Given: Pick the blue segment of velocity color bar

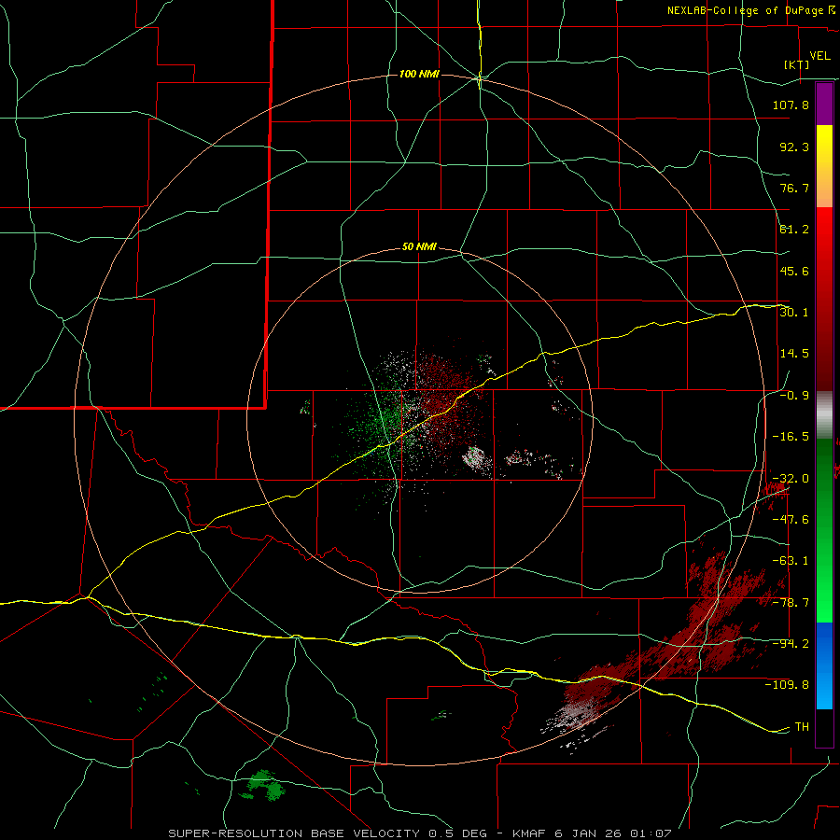Looking at the screenshot, I should click(x=824, y=665).
